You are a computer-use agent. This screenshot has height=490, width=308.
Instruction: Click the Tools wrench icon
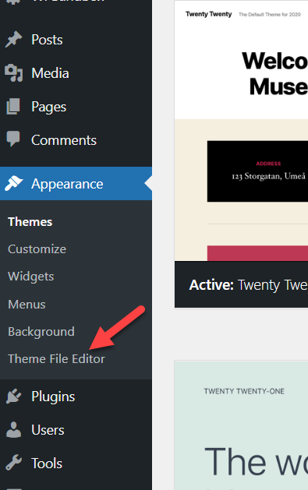(x=13, y=464)
